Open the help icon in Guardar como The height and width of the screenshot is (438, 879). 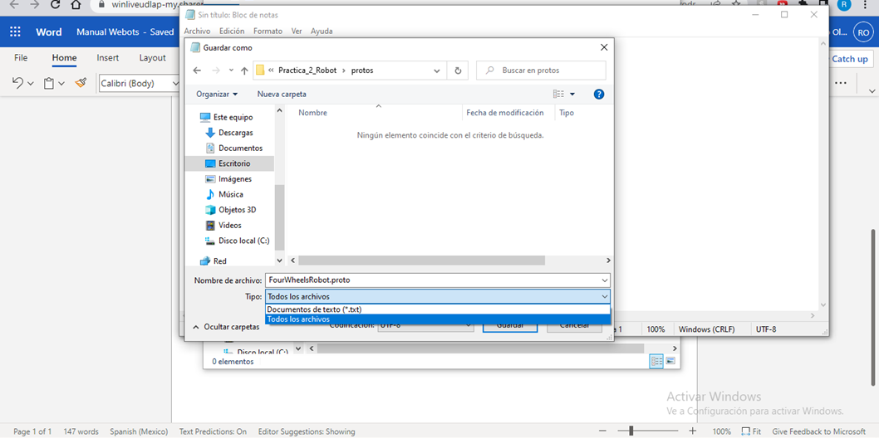pyautogui.click(x=599, y=94)
